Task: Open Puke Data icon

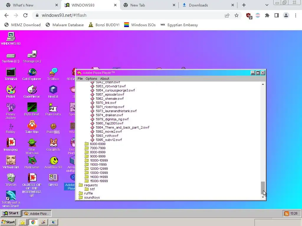Action: [x=53, y=109]
